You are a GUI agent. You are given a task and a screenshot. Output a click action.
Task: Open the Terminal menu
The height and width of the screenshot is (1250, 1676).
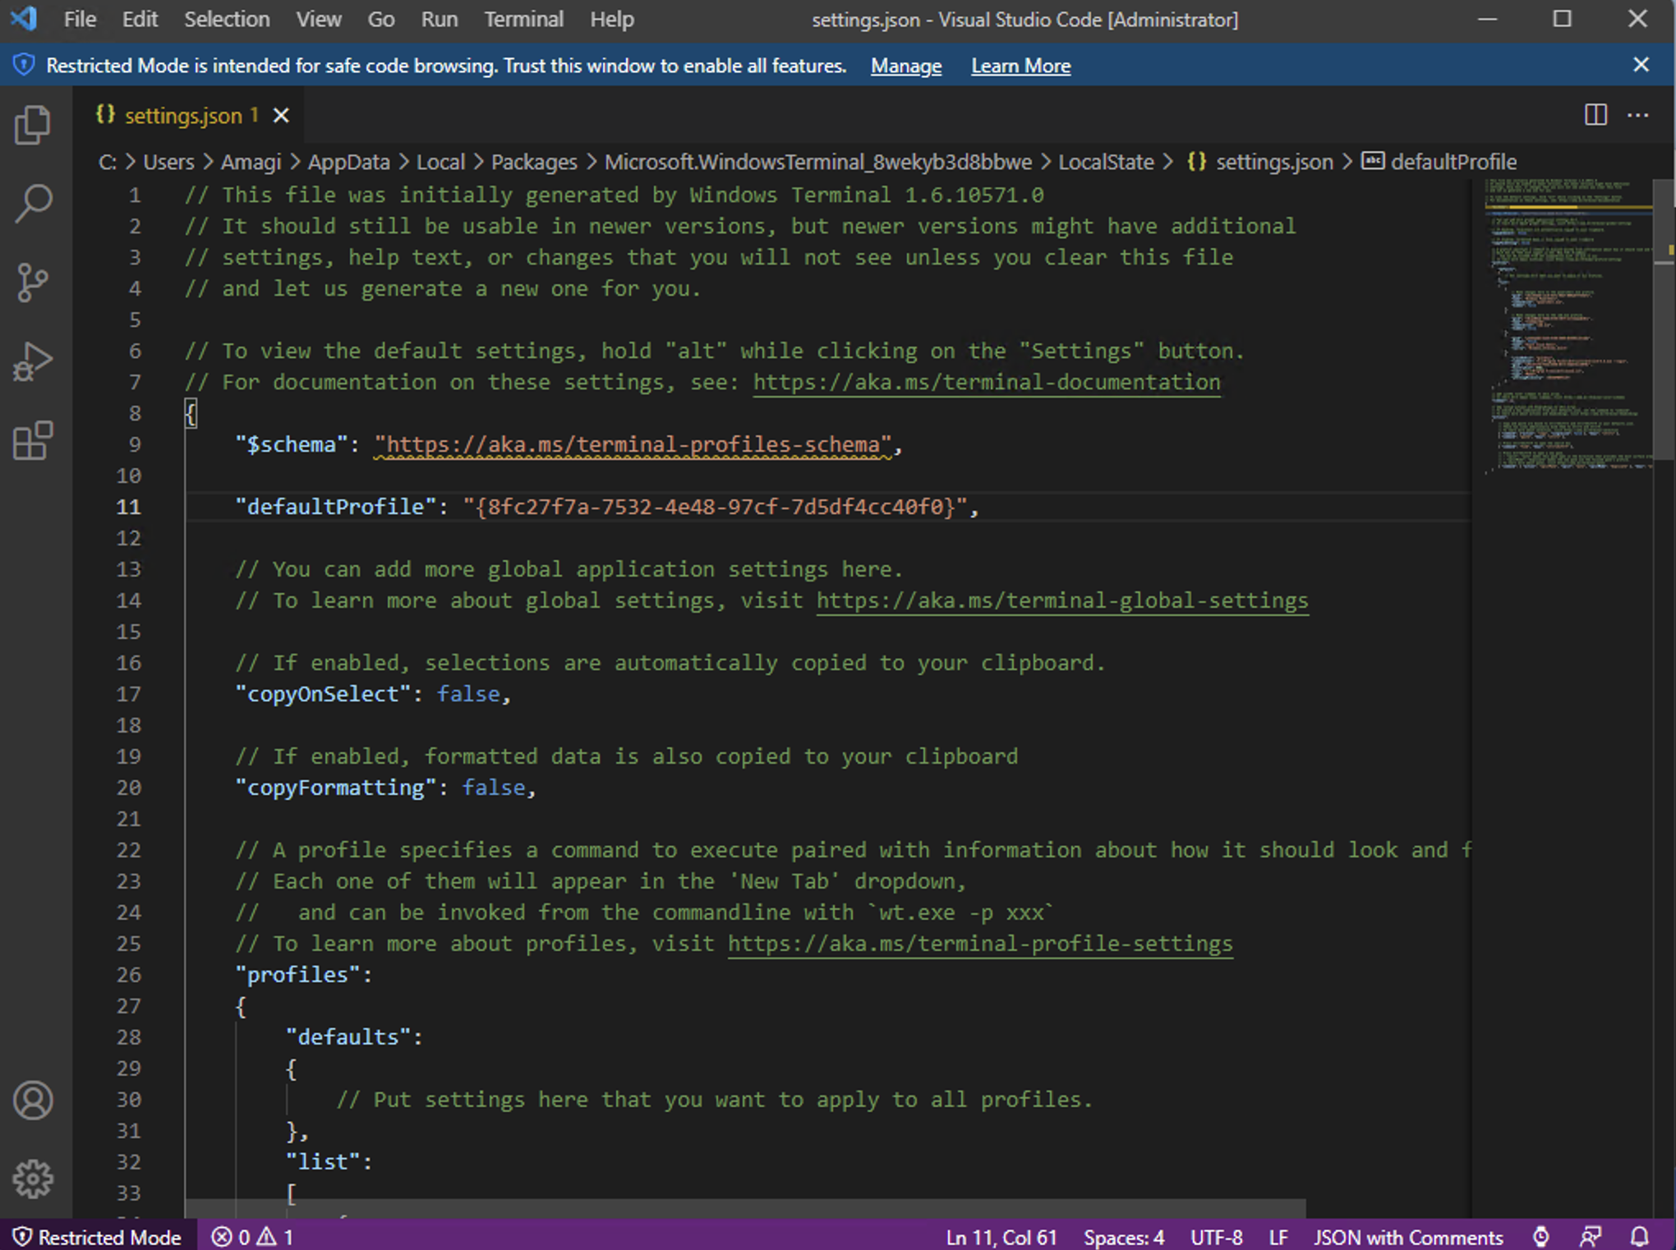pyautogui.click(x=523, y=19)
